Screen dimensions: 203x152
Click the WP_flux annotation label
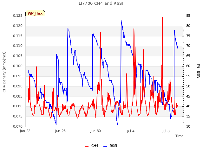click(35, 13)
